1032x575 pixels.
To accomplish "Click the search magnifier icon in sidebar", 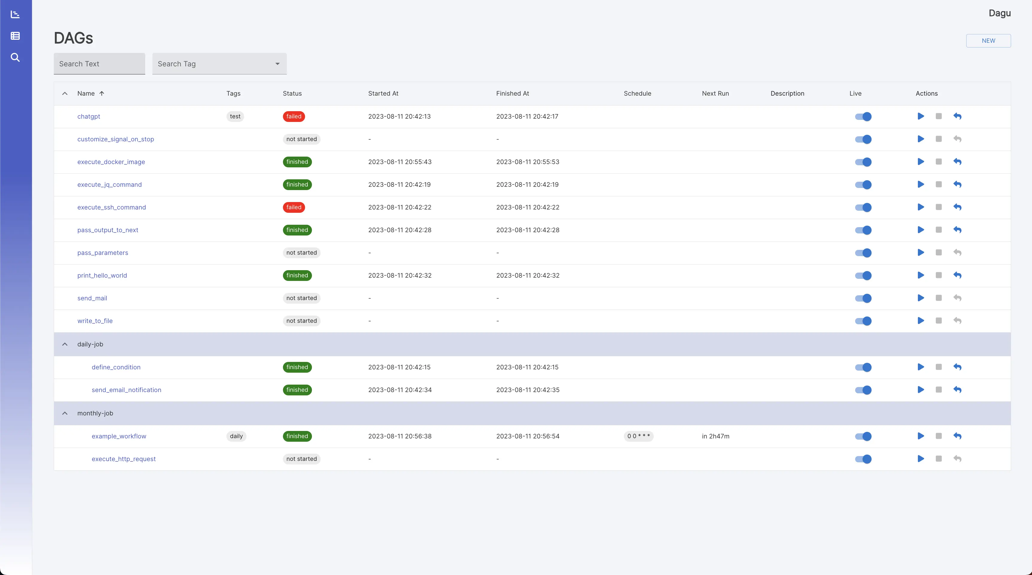I will pos(15,57).
